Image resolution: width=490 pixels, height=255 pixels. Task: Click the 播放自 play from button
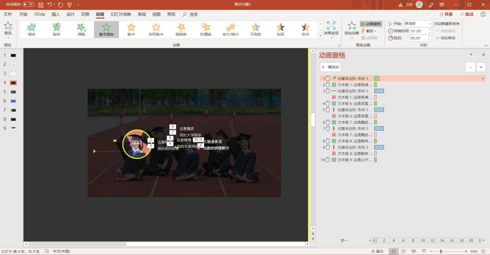[331, 67]
